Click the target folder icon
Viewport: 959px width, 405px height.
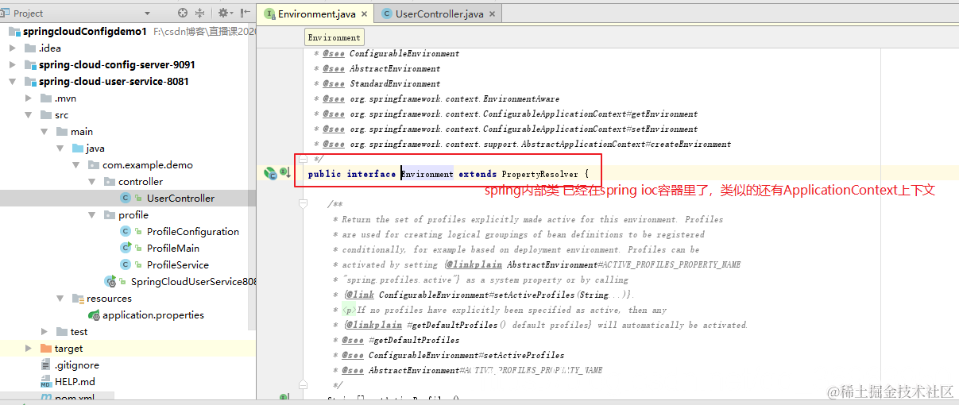(x=46, y=348)
